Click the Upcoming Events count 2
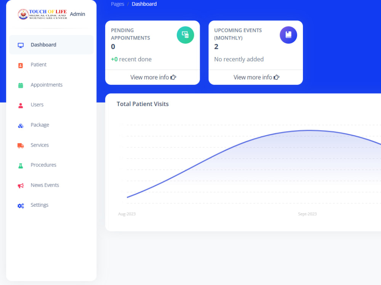 (216, 47)
